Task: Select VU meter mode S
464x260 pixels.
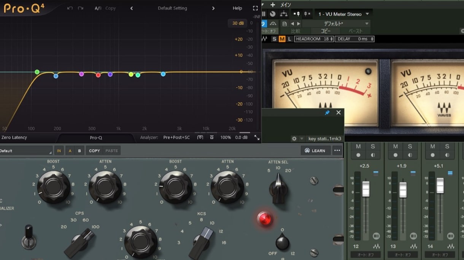Action: (x=274, y=39)
